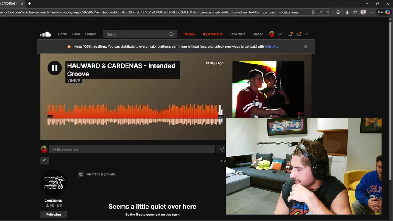393x221 pixels.
Task: Click the scrollbar up arrow
Action: pyautogui.click(x=391, y=19)
